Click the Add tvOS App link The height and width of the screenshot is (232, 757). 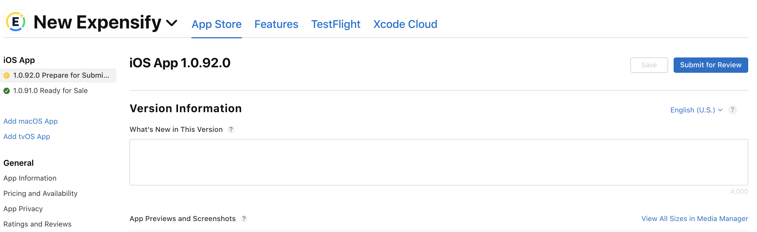point(27,137)
